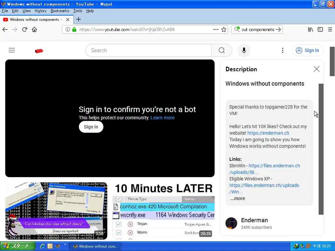The height and width of the screenshot is (251, 335).
Task: Submit browser search with arrow button
Action: [x=278, y=29]
